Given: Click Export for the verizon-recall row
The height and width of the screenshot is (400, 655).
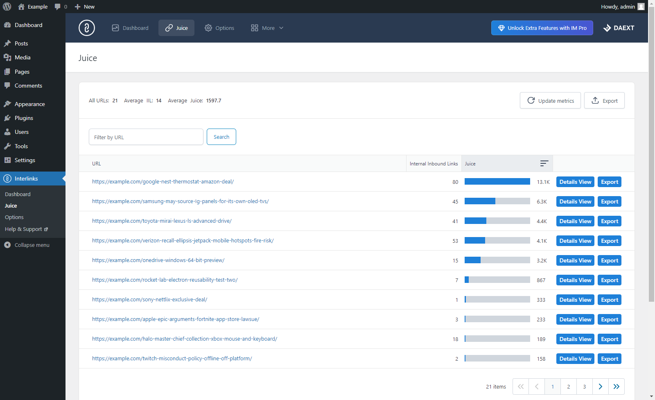Looking at the screenshot, I should pyautogui.click(x=610, y=241).
